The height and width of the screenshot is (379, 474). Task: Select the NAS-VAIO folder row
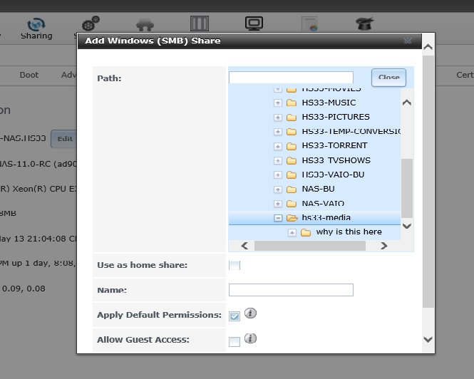[323, 204]
